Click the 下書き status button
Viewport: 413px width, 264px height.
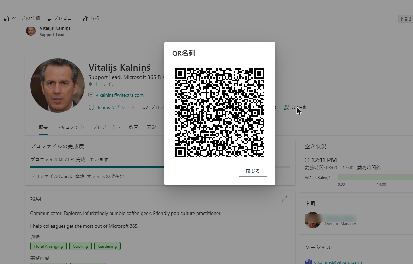click(406, 19)
